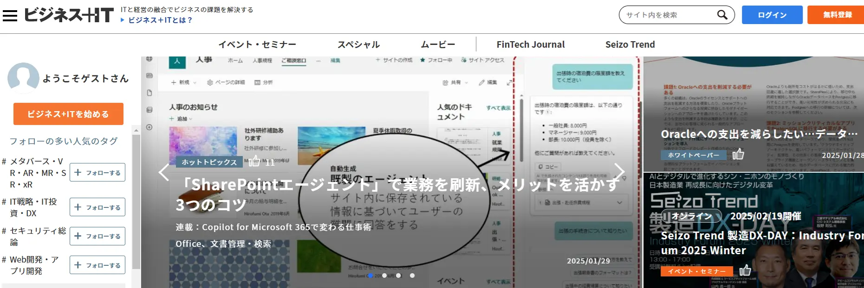Click the ようこそゲストさん text
This screenshot has height=288, width=864.
click(x=86, y=78)
